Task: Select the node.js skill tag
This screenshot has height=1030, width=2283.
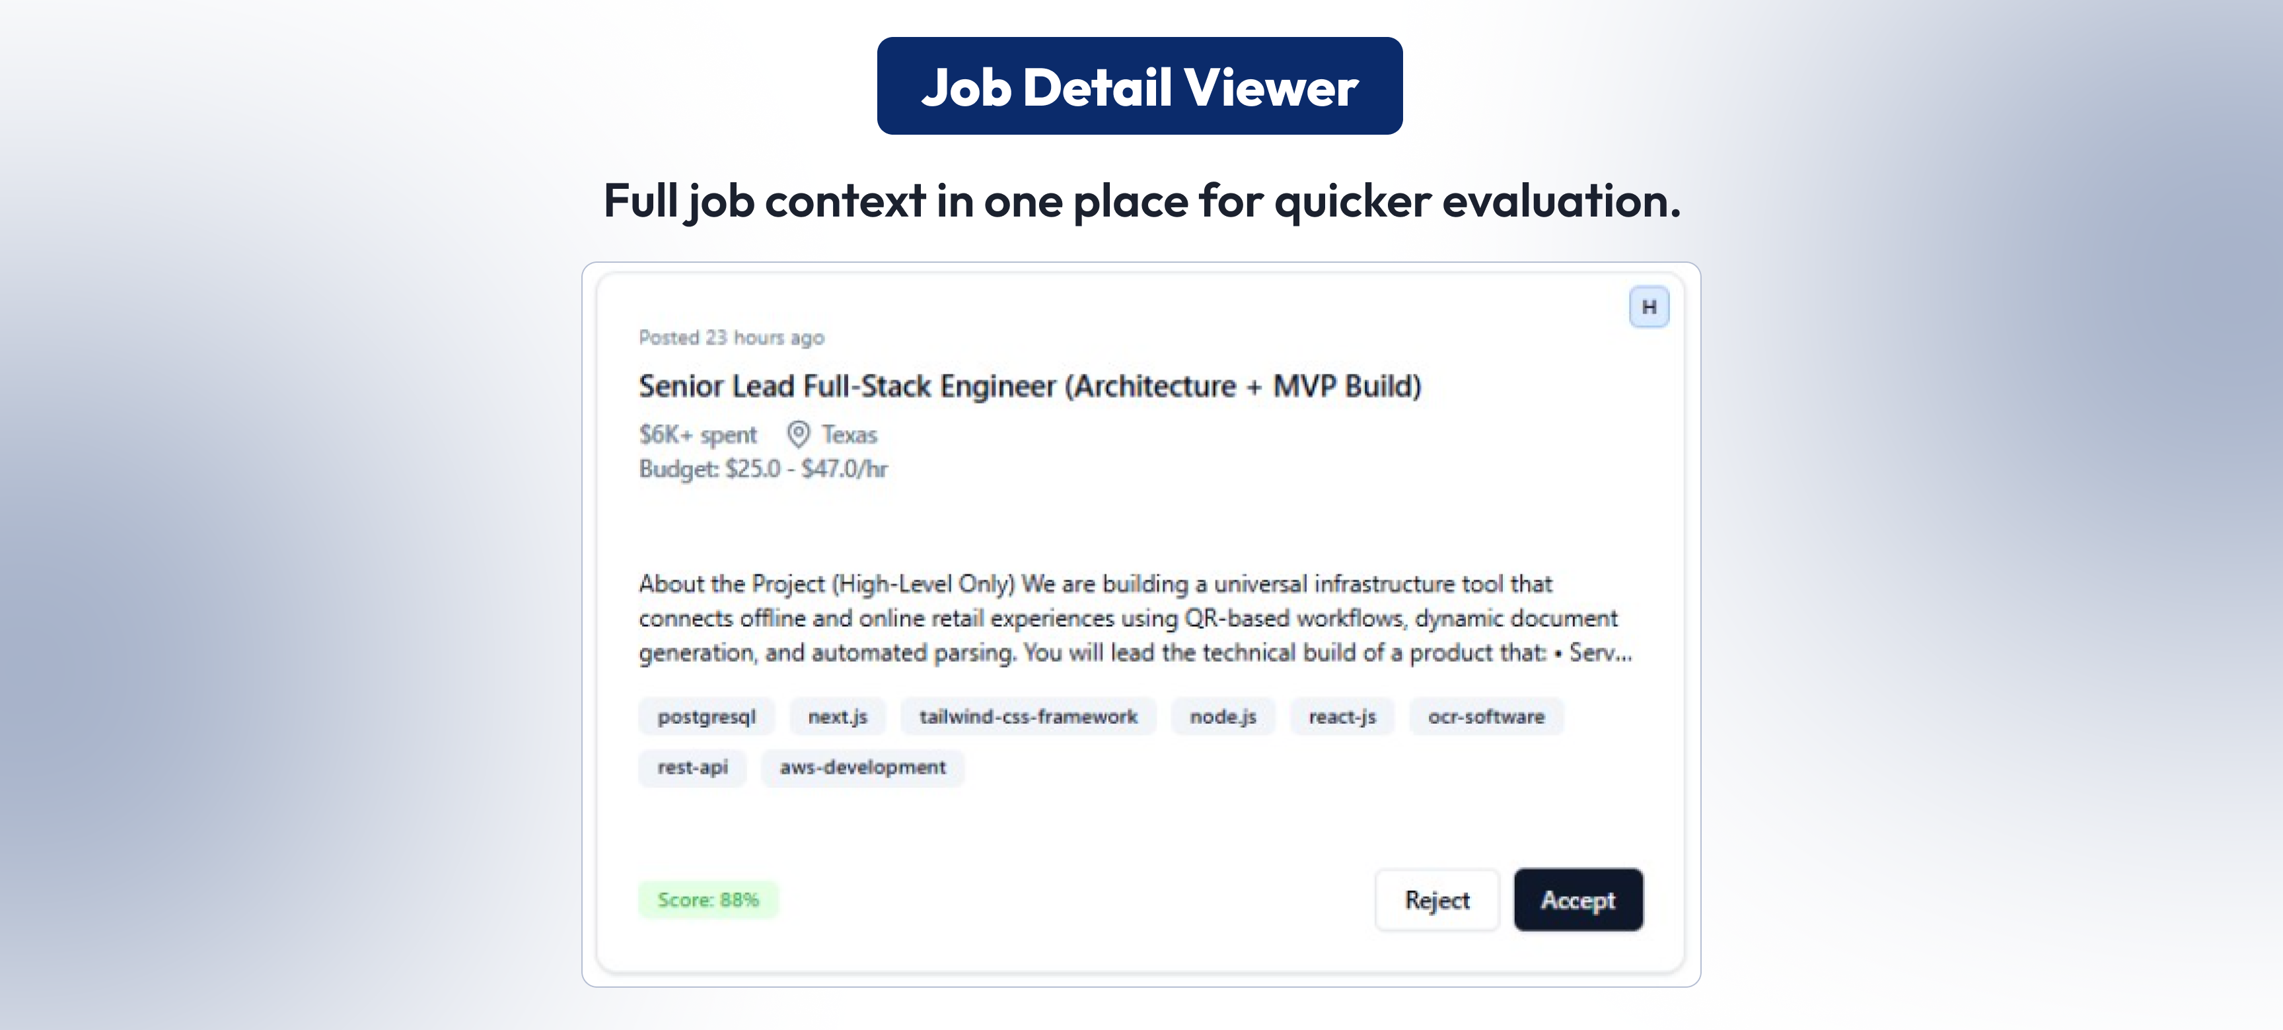Action: pyautogui.click(x=1222, y=716)
